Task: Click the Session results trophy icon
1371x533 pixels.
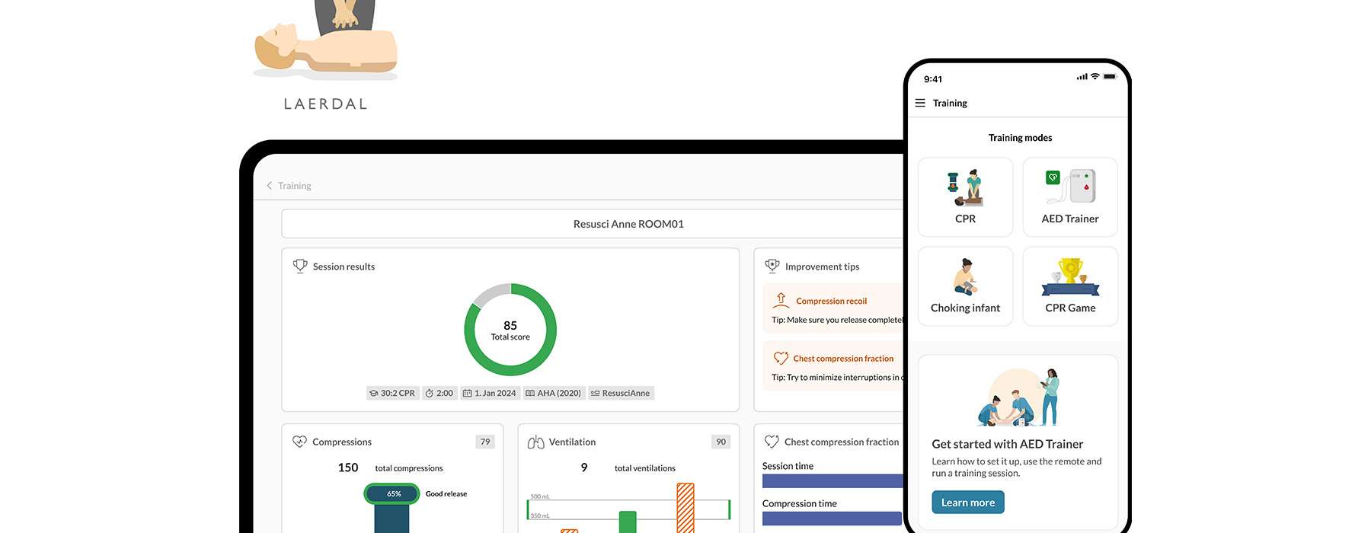Action: tap(300, 266)
